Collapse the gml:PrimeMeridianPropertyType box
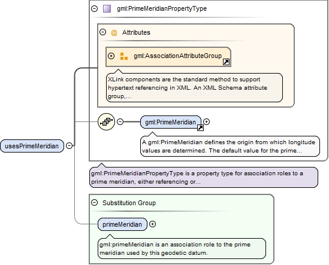The width and height of the screenshot is (329, 265). coord(95,8)
